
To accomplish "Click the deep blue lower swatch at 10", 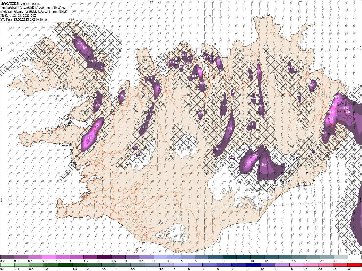I will point(253,265).
